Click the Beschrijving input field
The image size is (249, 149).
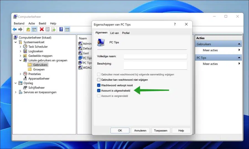(155, 65)
